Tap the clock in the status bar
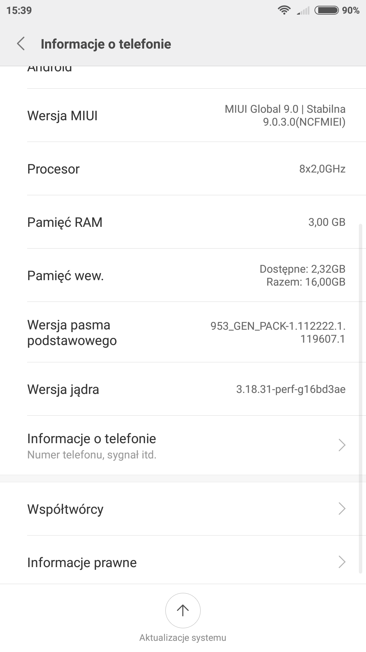Screen dimensions: 366x652 pyautogui.click(x=19, y=11)
